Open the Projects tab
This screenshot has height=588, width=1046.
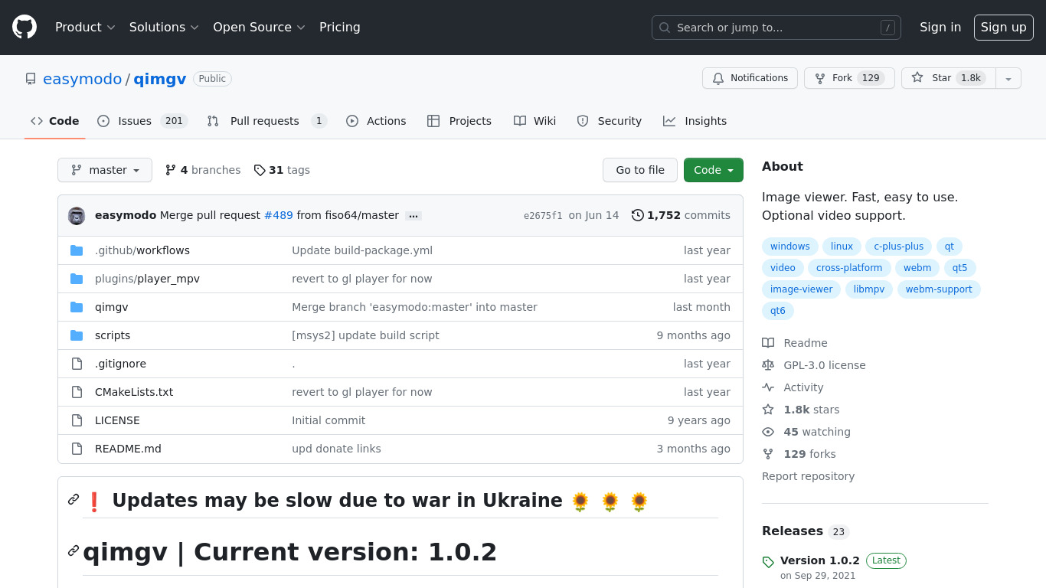coord(459,121)
